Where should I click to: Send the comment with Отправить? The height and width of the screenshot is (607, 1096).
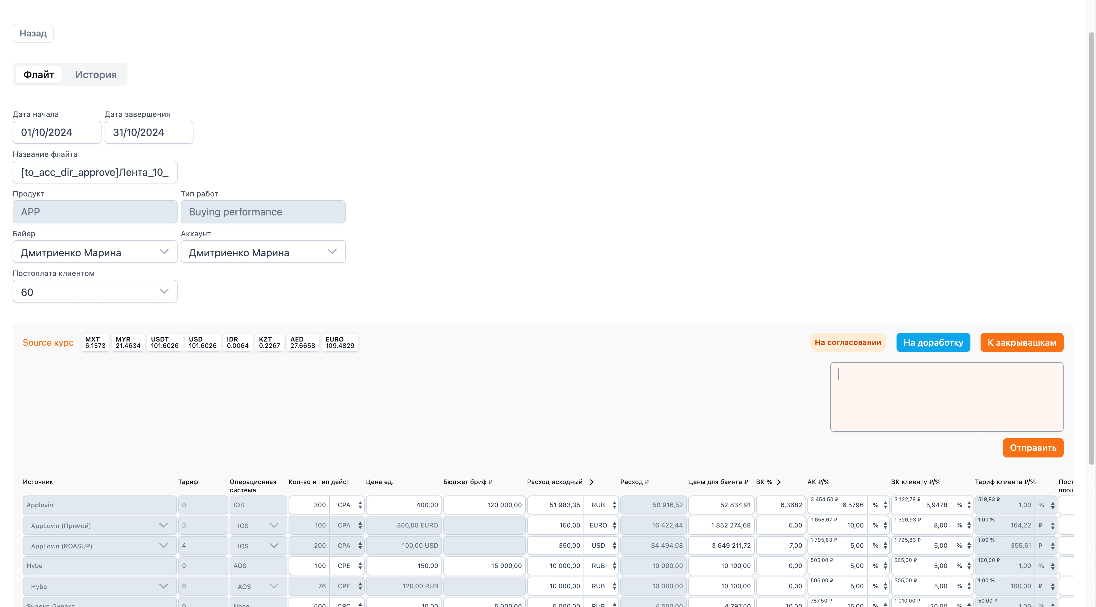click(x=1033, y=448)
